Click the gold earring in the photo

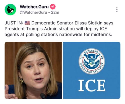pyautogui.click(x=21, y=81)
